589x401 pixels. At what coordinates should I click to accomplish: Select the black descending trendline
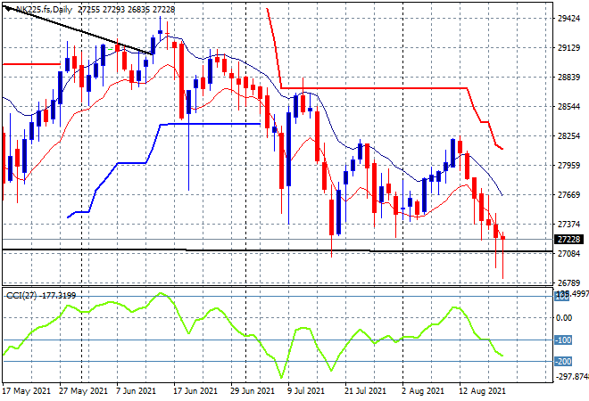79,30
